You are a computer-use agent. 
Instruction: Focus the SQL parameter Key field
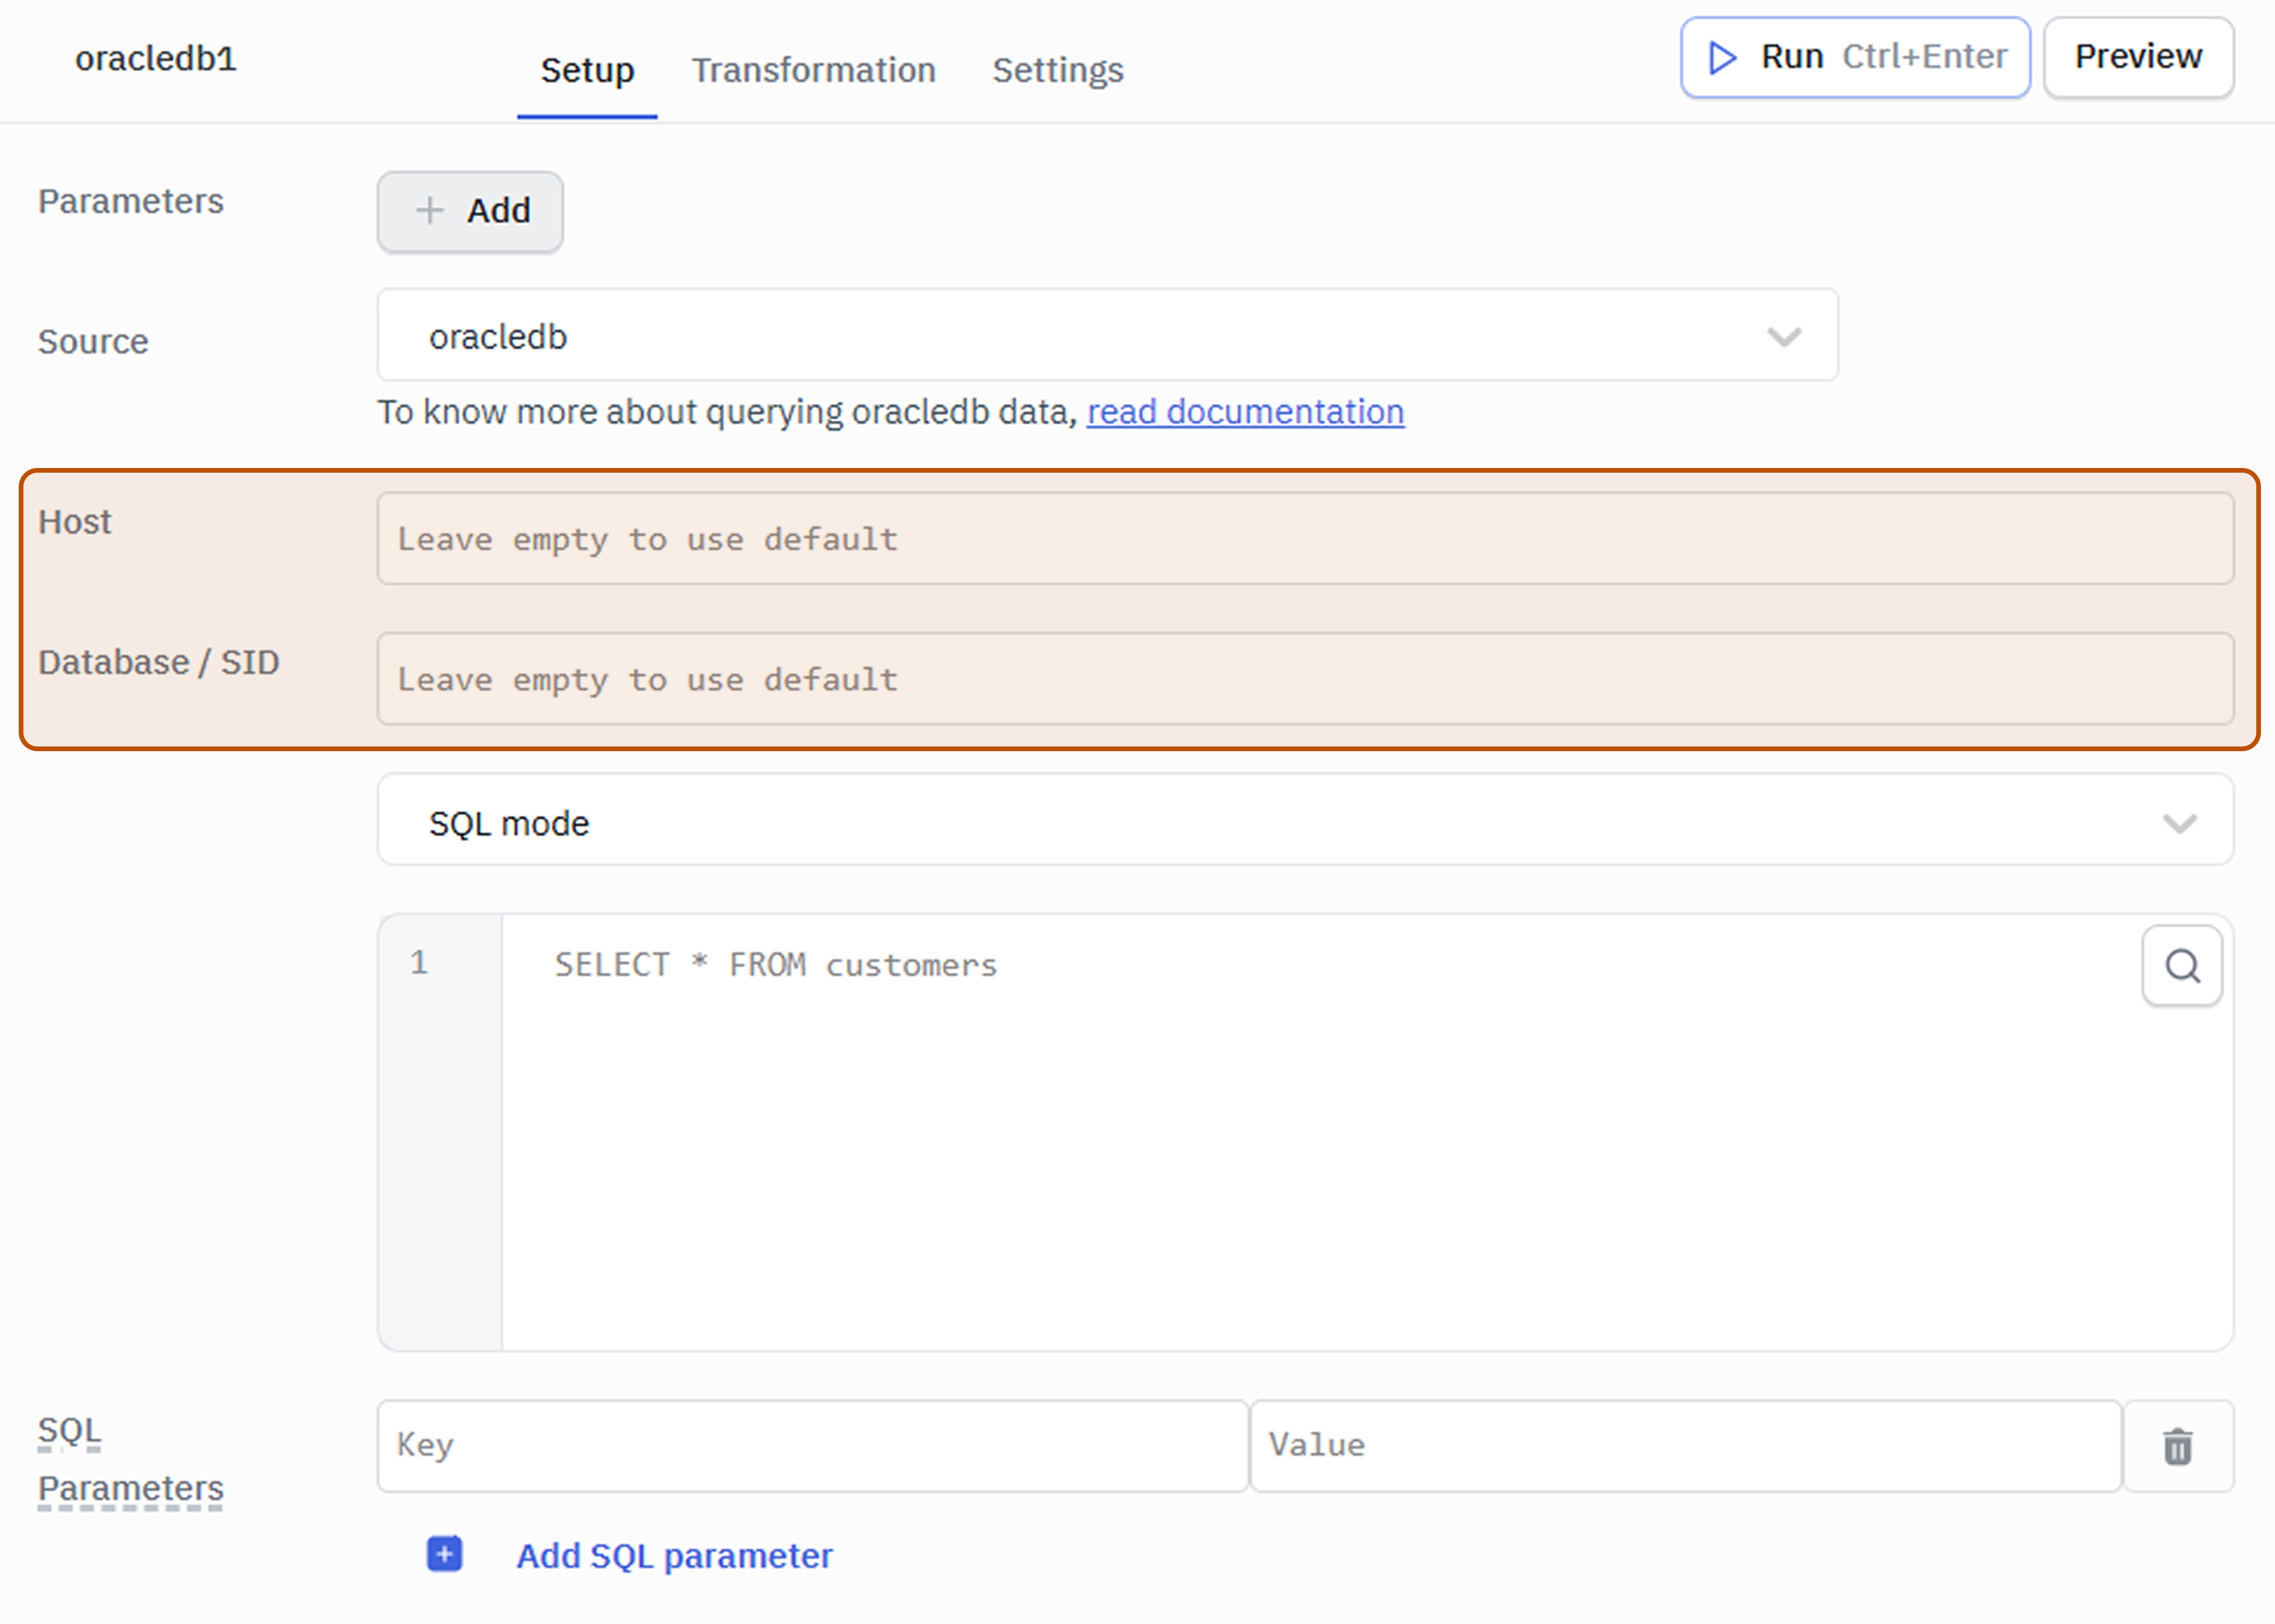pyautogui.click(x=813, y=1446)
